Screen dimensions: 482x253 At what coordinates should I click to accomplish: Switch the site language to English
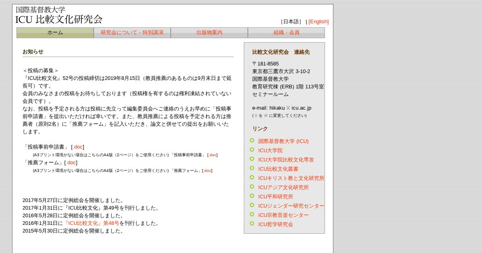[319, 22]
